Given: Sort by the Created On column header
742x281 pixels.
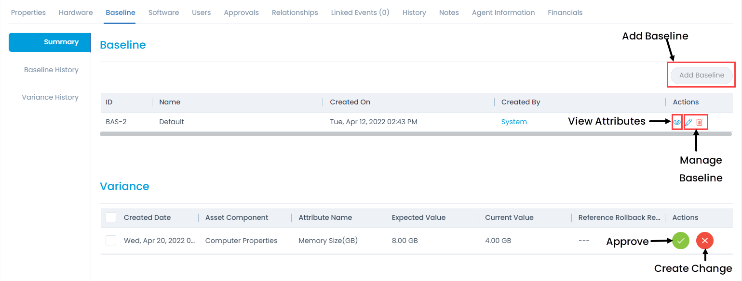Looking at the screenshot, I should pos(350,102).
